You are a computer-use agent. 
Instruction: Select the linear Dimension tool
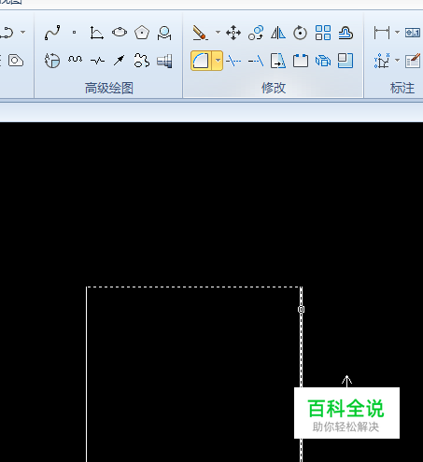382,33
